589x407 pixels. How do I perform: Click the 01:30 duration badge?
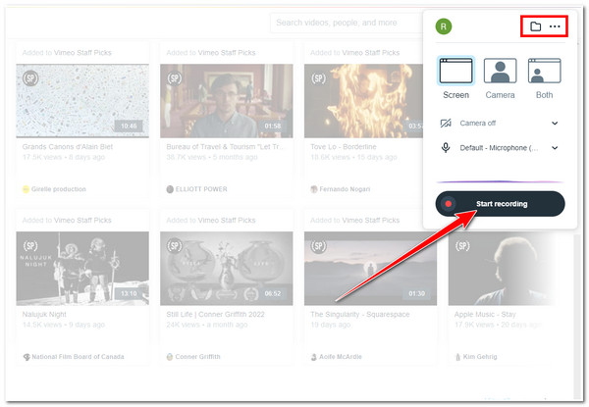tap(417, 293)
